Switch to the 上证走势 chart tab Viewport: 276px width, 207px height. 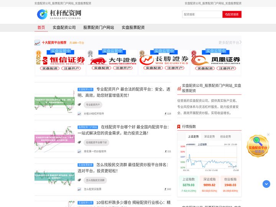click(x=193, y=136)
